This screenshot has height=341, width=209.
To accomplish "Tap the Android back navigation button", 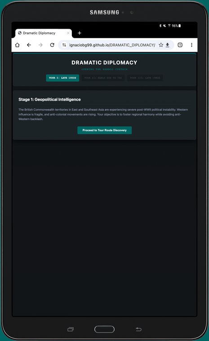I will [138, 329].
